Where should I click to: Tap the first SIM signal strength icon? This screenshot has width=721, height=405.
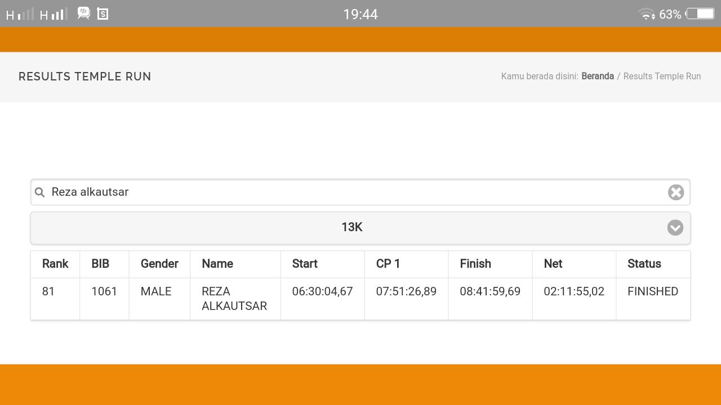[20, 14]
